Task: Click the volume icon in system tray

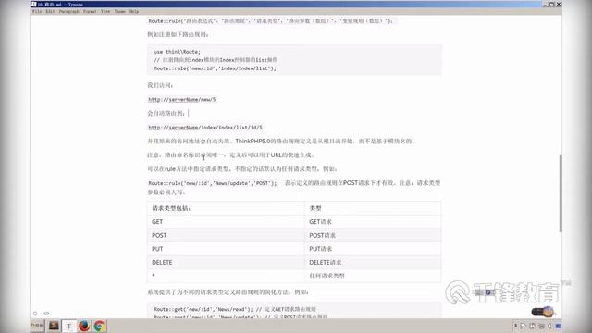Action: 549,326
